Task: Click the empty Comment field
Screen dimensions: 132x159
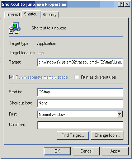Action: tap(80, 125)
